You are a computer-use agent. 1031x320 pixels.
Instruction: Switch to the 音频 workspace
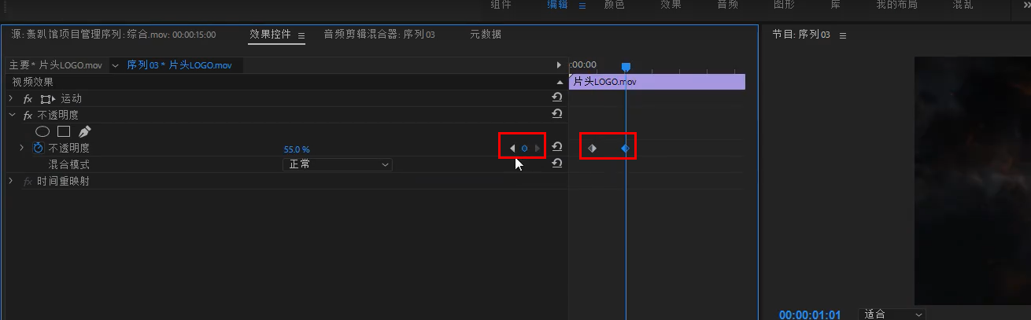727,5
